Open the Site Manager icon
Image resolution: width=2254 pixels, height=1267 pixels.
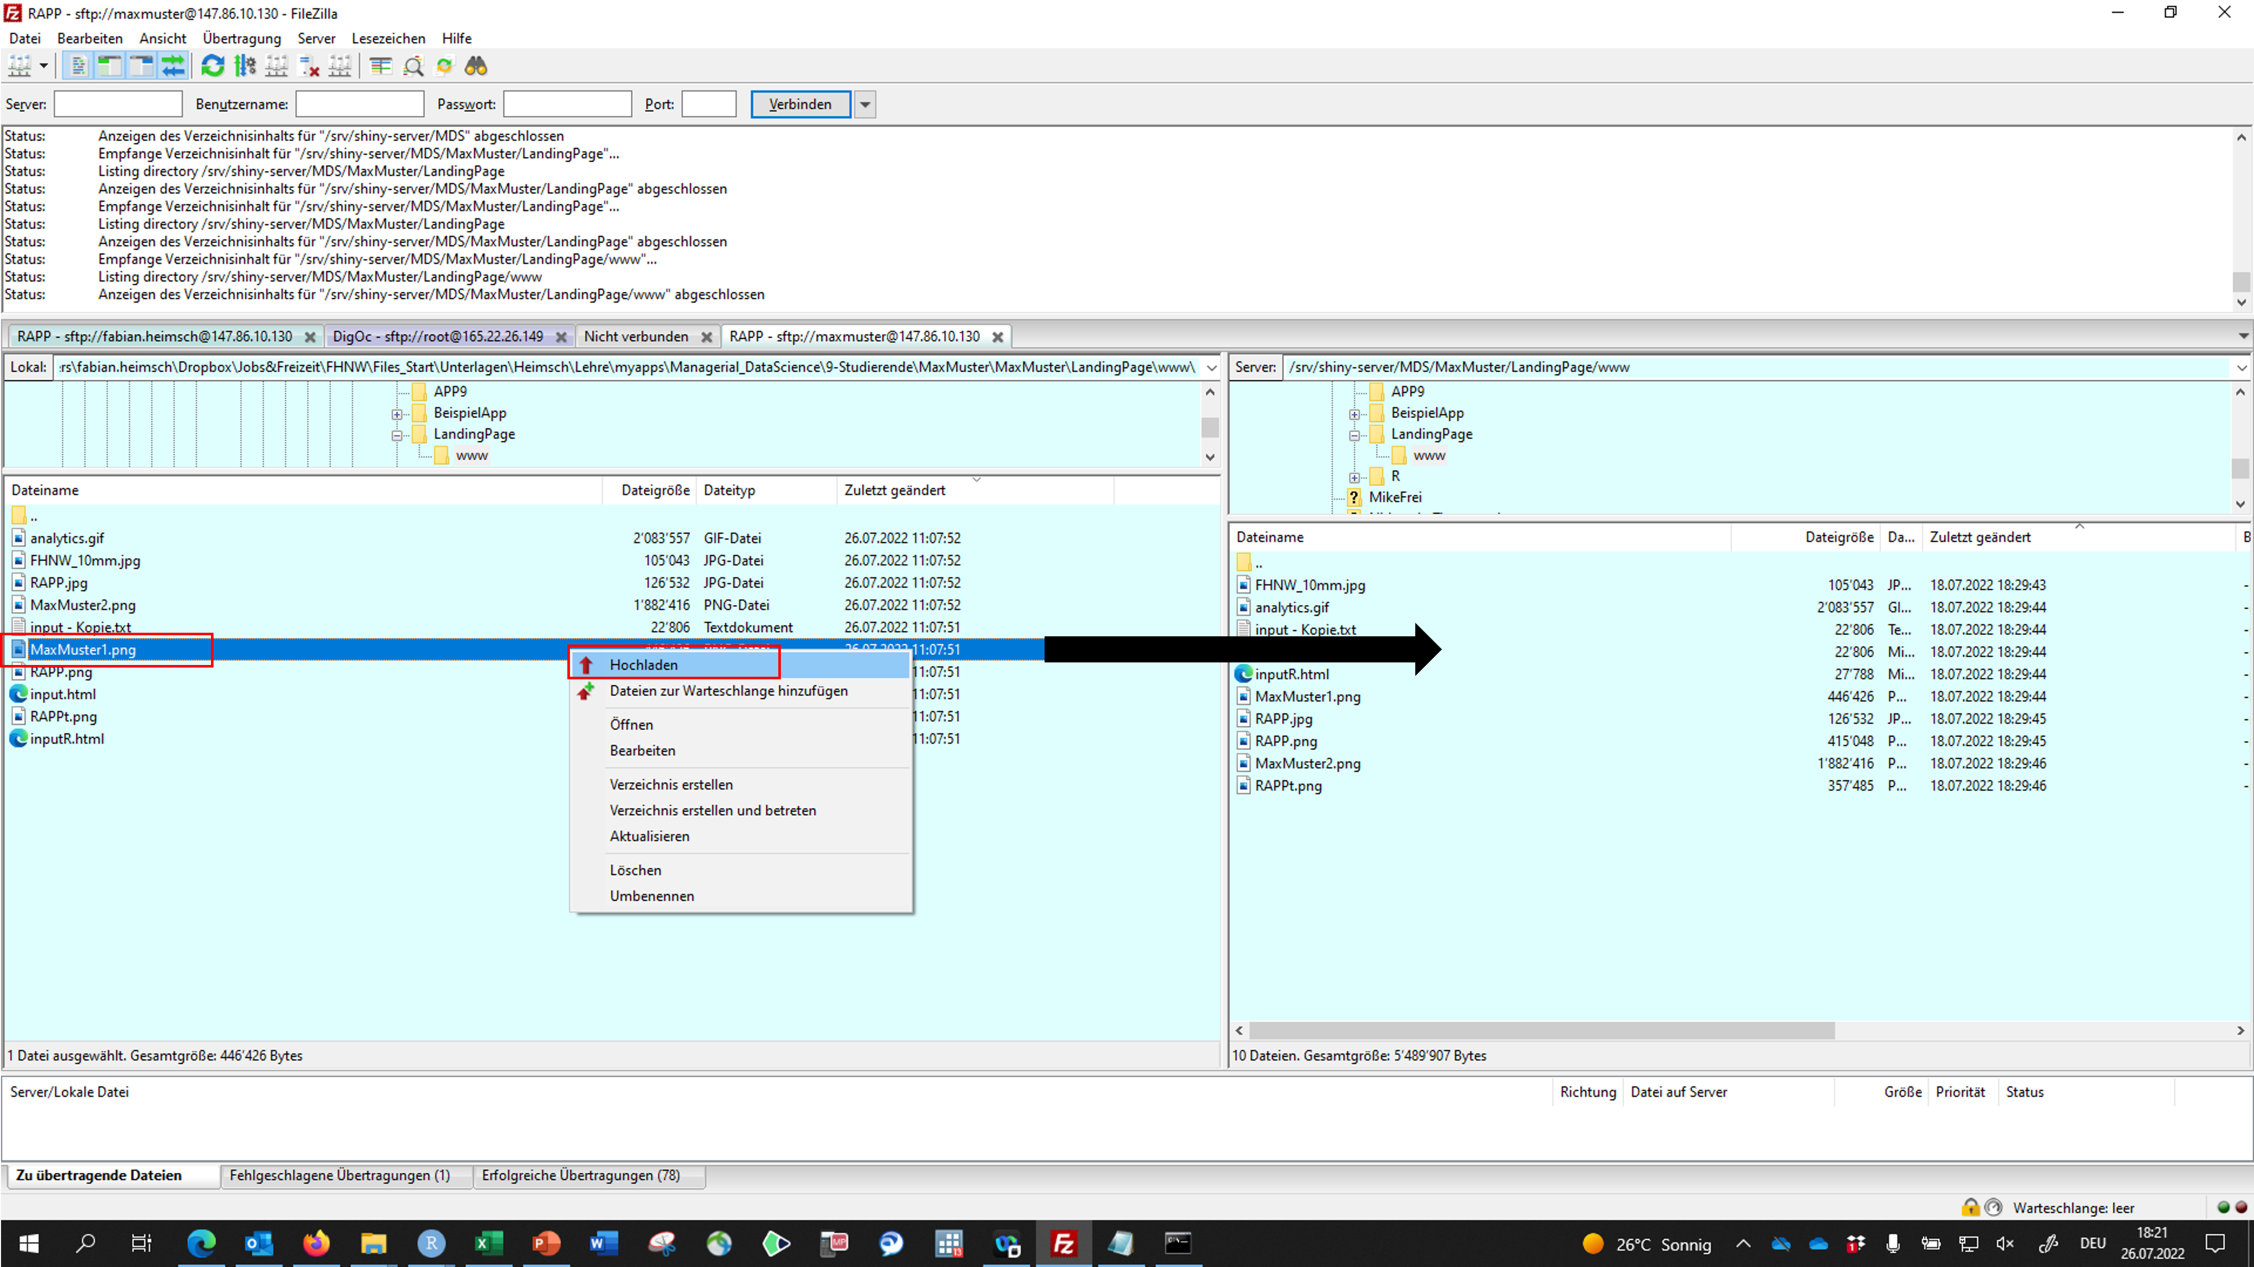(x=19, y=66)
